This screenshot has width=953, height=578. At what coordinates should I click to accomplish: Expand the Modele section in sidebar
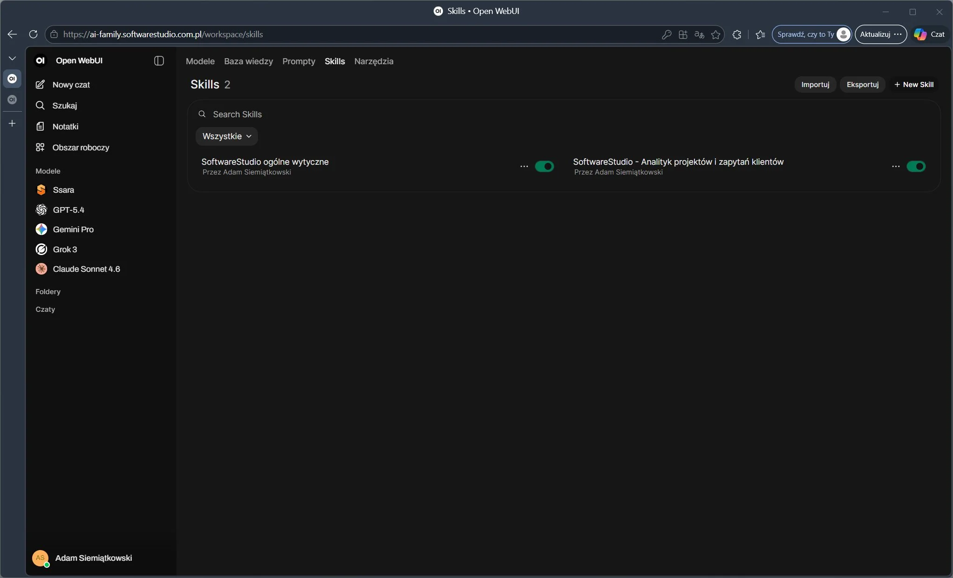(x=48, y=171)
